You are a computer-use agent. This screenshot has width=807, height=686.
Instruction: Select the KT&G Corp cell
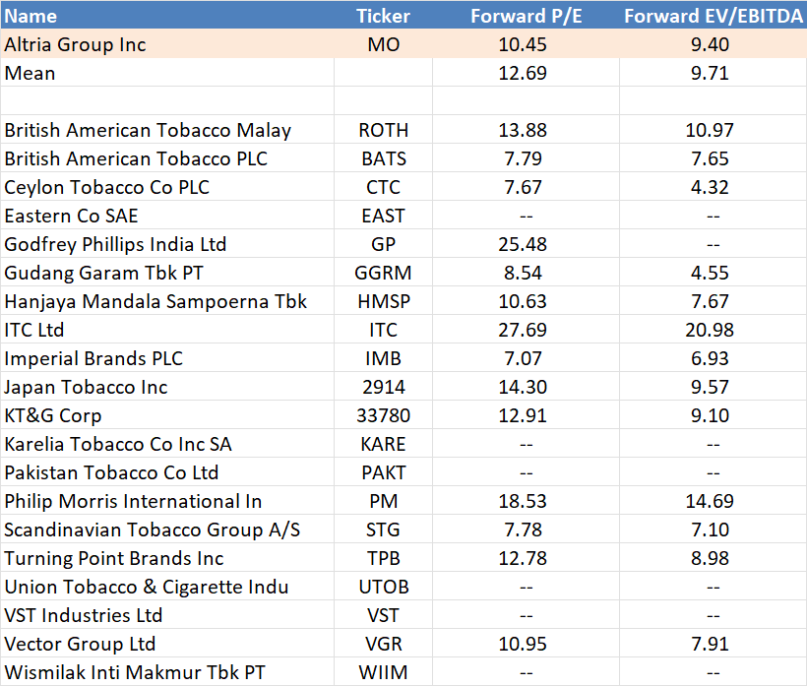pos(167,415)
